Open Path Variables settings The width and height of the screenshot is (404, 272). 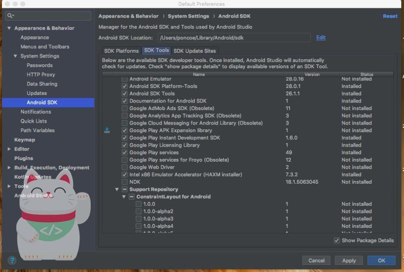(37, 130)
